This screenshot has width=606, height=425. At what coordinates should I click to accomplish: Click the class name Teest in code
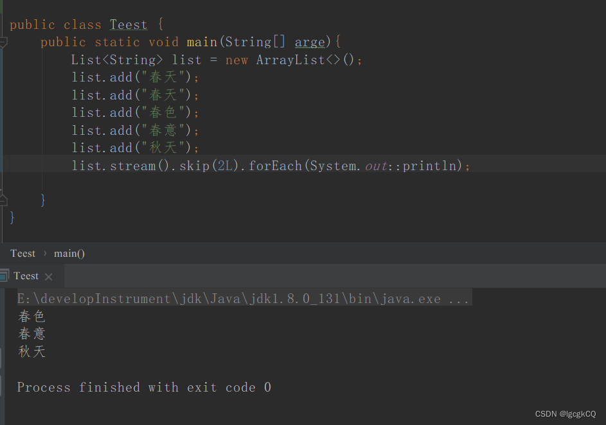128,24
